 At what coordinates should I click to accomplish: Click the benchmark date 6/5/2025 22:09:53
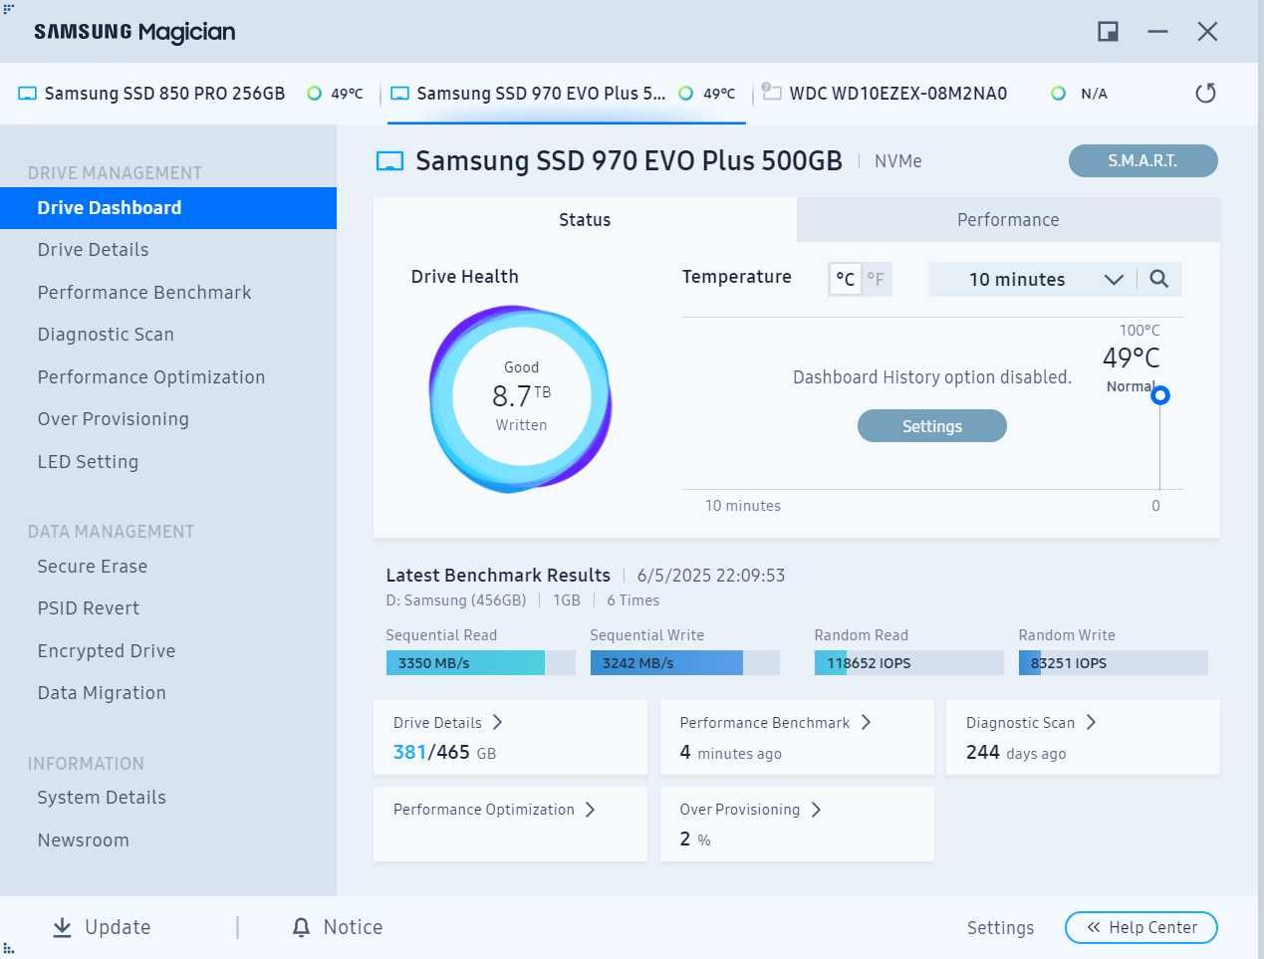point(711,576)
